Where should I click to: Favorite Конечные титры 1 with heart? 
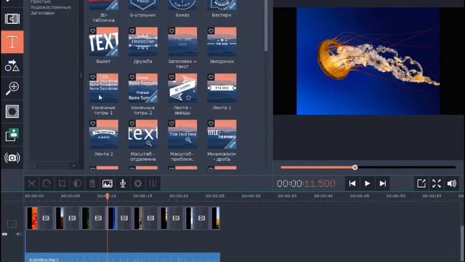coord(93,77)
